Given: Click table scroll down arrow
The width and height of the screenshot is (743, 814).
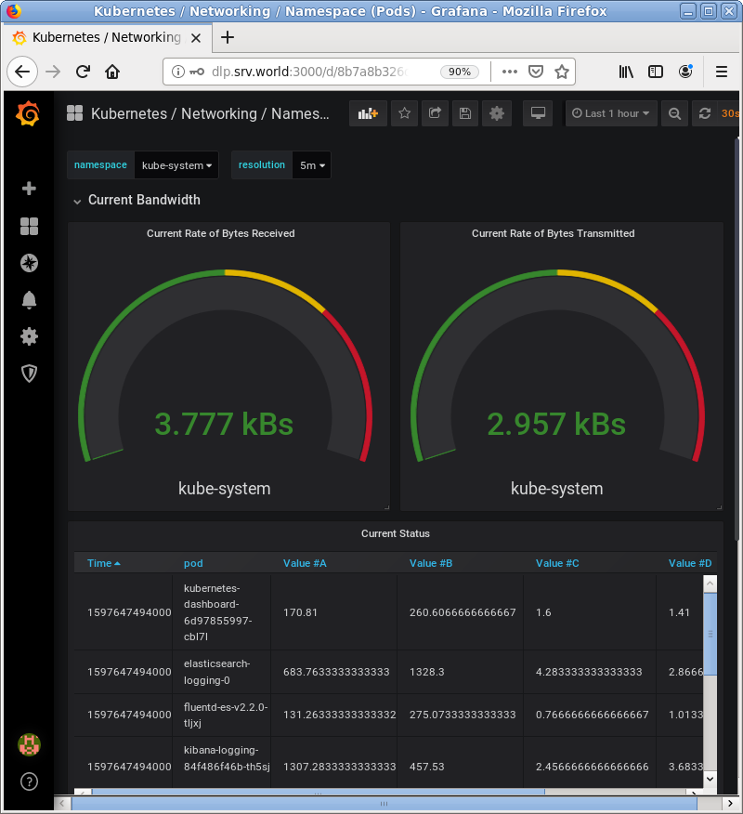Looking at the screenshot, I should tap(710, 779).
